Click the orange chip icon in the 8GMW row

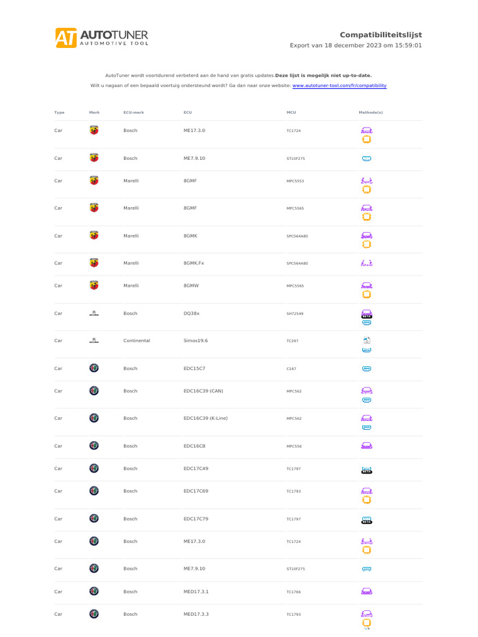(x=367, y=294)
